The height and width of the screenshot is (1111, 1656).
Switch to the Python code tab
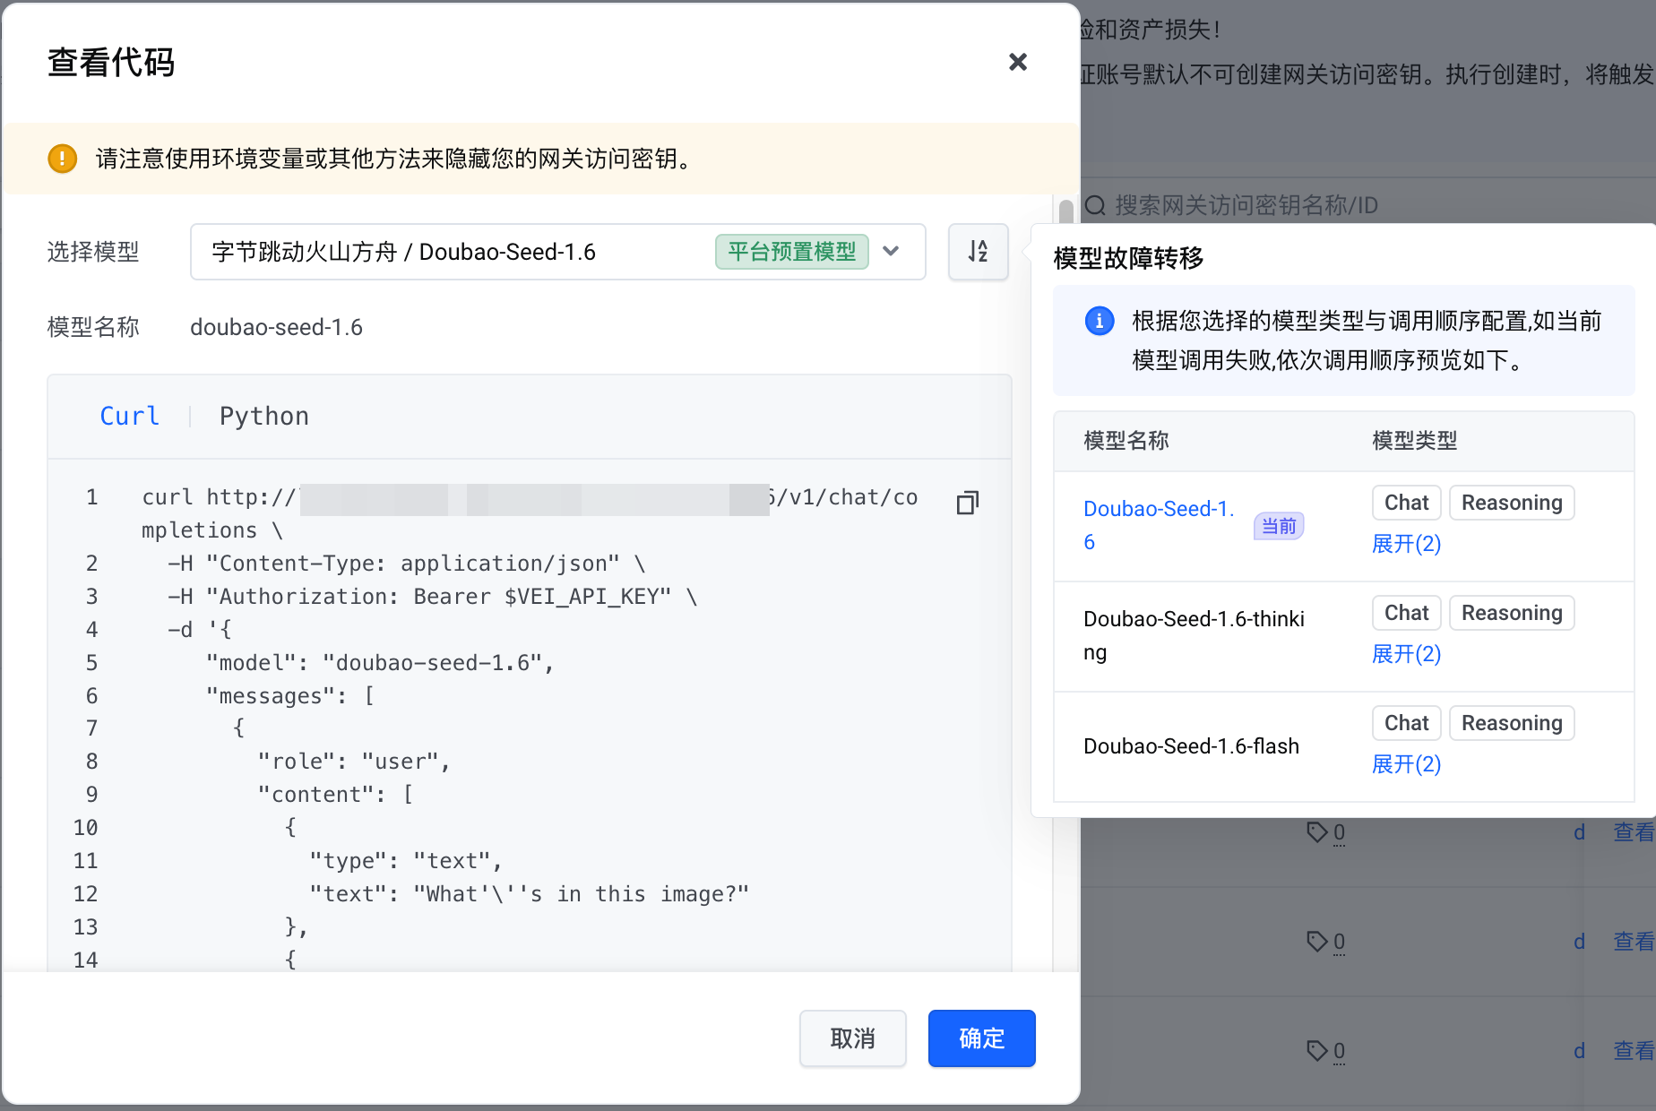pyautogui.click(x=263, y=417)
